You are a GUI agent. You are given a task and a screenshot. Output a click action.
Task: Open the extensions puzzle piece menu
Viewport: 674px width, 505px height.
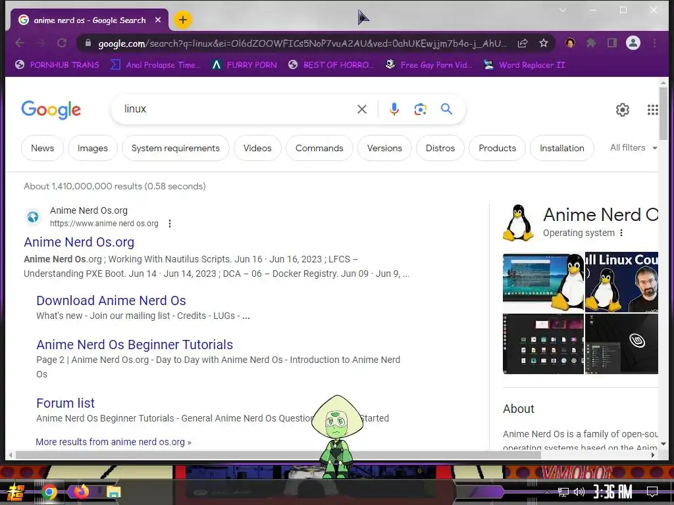click(591, 43)
